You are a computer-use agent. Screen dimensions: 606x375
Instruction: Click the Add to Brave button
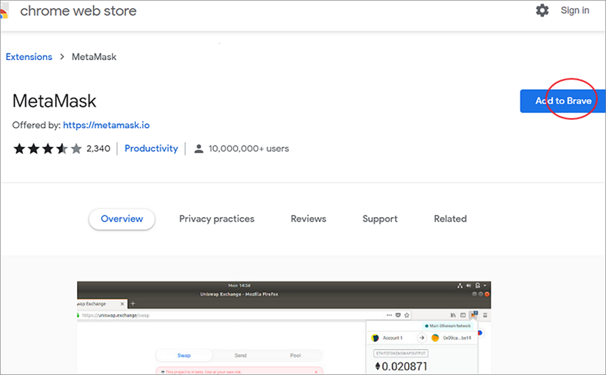click(563, 101)
